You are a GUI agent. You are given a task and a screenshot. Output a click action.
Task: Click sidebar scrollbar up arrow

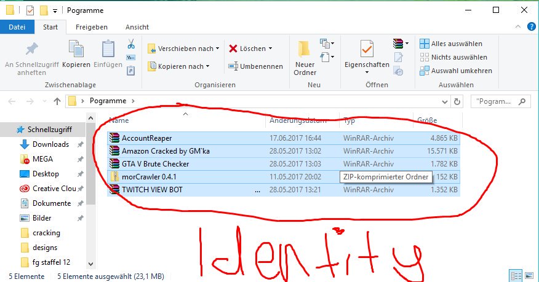(90, 119)
